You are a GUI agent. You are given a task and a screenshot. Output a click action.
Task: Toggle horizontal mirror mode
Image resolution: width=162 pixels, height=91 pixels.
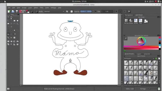pyautogui.click(x=120, y=11)
